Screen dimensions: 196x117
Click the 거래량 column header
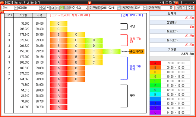click(x=23, y=15)
